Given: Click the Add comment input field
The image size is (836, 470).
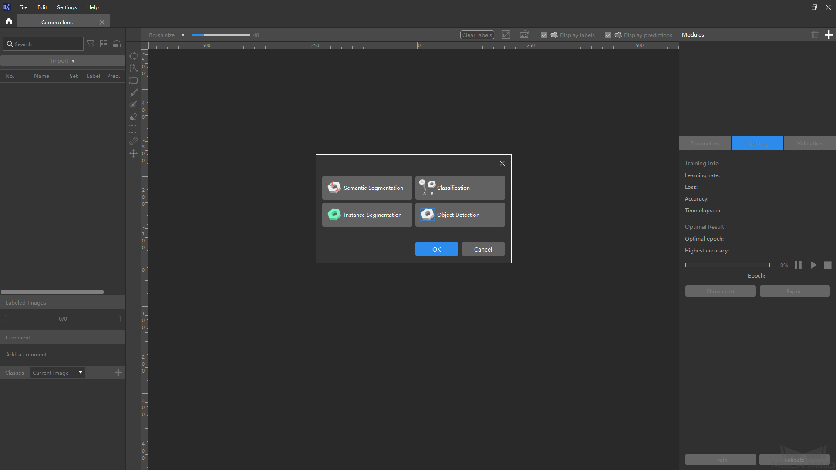Looking at the screenshot, I should tap(63, 354).
